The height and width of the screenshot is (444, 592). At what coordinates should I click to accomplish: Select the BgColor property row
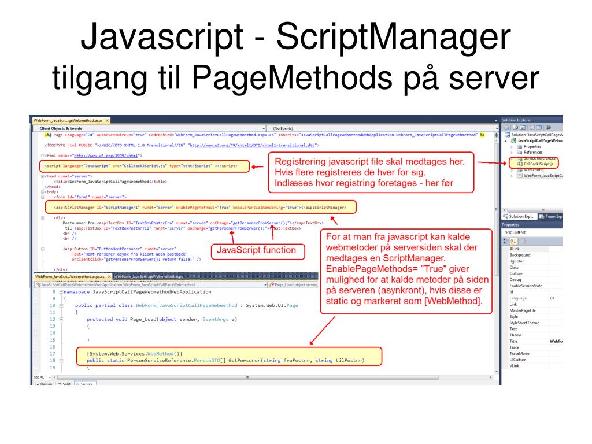pos(532,261)
